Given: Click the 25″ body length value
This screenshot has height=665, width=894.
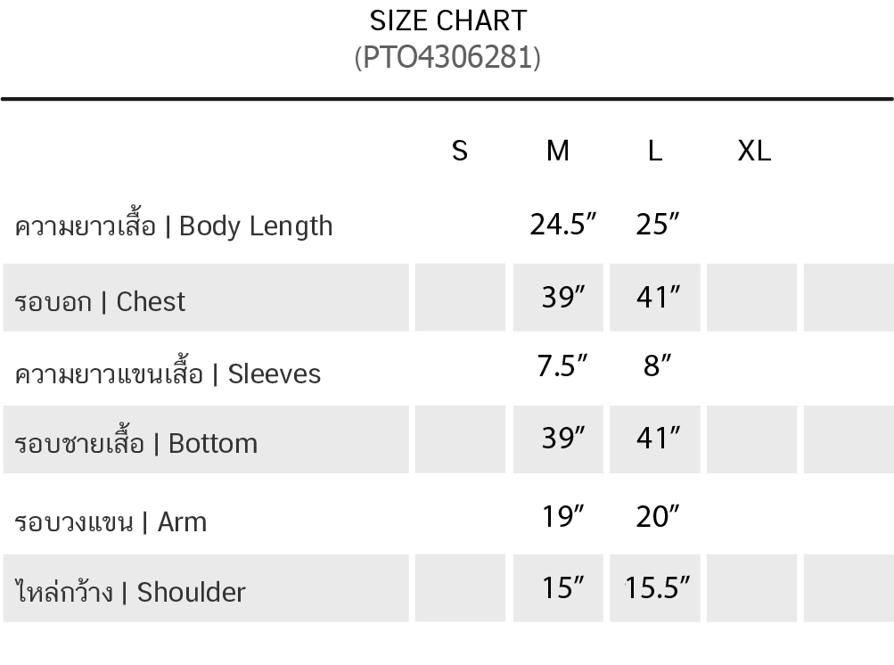Looking at the screenshot, I should pyautogui.click(x=658, y=225).
